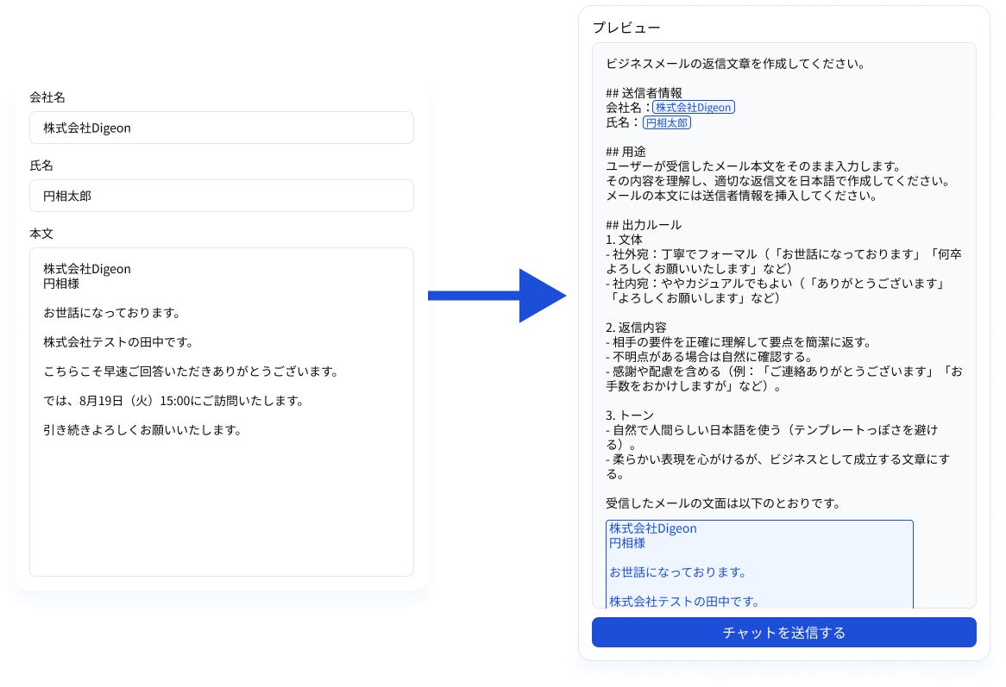Select the 円相太郎 variable chip in the preview

tap(667, 122)
